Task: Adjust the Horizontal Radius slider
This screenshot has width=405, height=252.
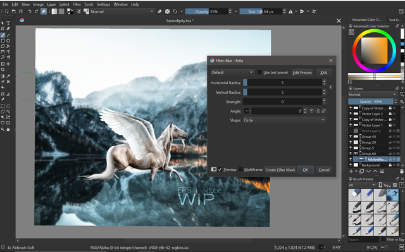Action: [282, 83]
